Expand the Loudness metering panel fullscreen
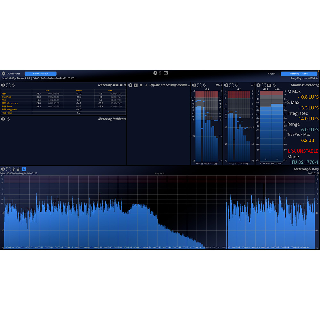This screenshot has width=320, height=320. (x=264, y=85)
